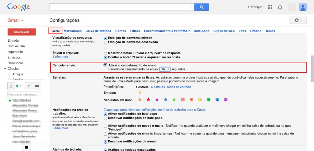Image resolution: width=314 pixels, height=151 pixels.
Task: Start a video call with camera icon
Action: 37,86
